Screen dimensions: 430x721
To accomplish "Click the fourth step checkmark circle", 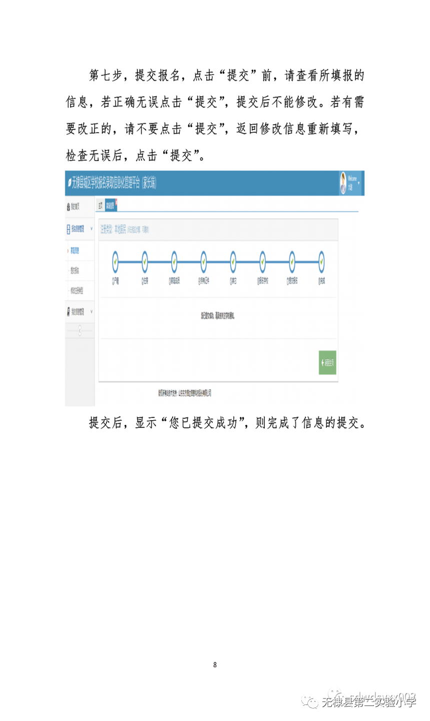I will [x=204, y=261].
